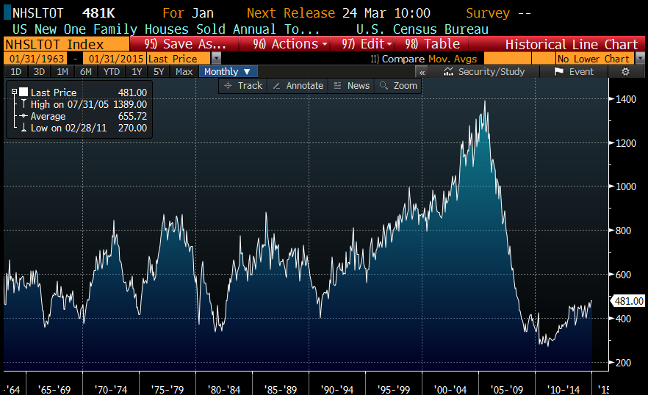Open the Event flag panel

574,72
